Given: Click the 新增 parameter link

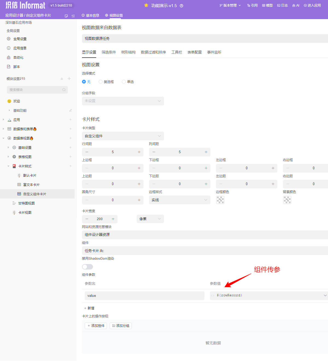Looking at the screenshot, I should pyautogui.click(x=89, y=308).
